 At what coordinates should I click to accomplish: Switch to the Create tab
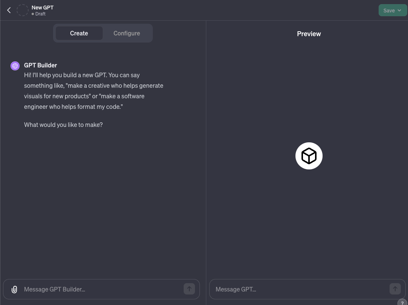[x=79, y=33]
